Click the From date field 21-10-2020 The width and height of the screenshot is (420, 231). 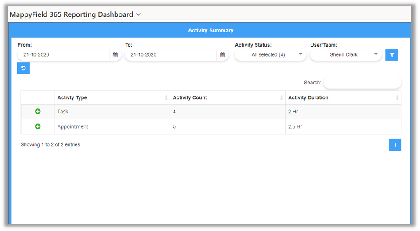[64, 55]
